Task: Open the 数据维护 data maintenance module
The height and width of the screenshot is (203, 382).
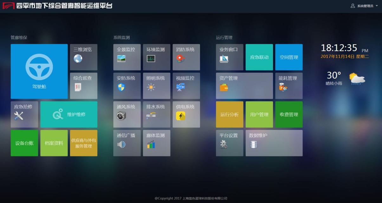Action: tap(274, 143)
